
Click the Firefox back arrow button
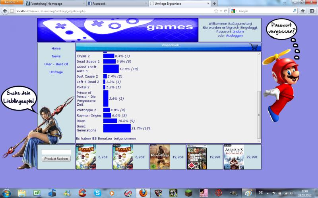point(5,11)
